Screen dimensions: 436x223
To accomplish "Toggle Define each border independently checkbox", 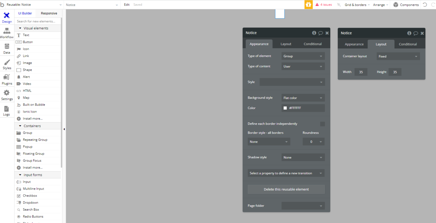I will 322,124.
